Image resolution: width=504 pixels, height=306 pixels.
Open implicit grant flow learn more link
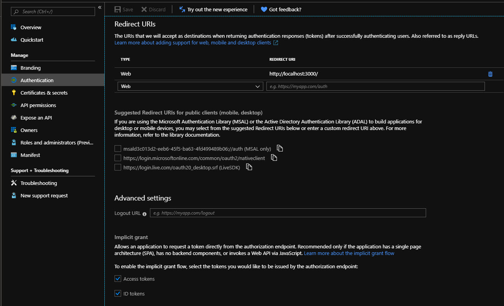(349, 253)
